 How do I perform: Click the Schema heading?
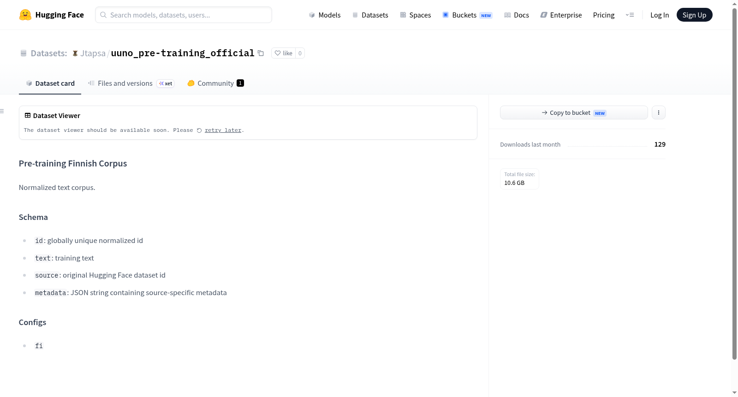tap(33, 217)
